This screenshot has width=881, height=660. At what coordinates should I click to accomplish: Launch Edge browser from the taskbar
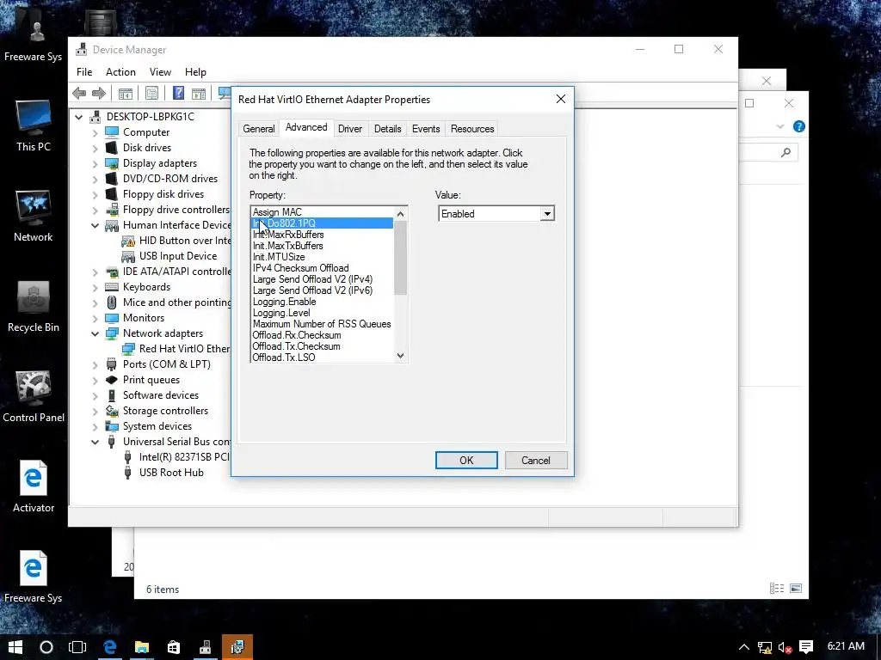pyautogui.click(x=109, y=647)
